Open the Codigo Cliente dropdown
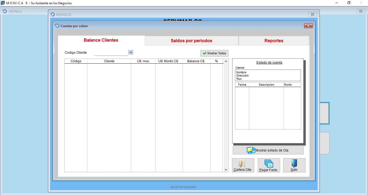Screen dimensions: 368x195 130,52
